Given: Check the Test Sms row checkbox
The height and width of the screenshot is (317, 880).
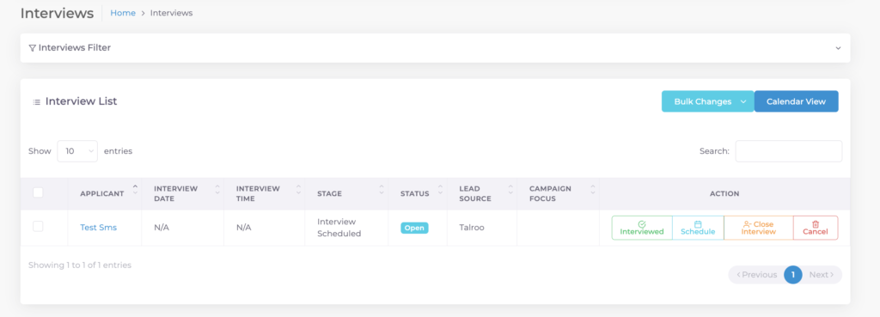Looking at the screenshot, I should click(38, 226).
